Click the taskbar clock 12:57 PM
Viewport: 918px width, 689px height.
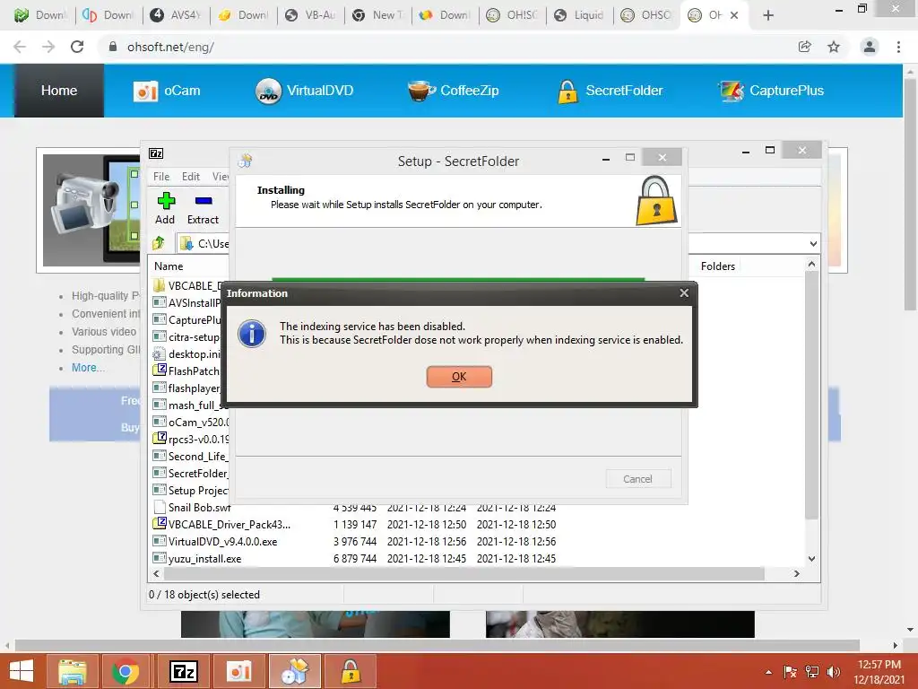click(879, 665)
